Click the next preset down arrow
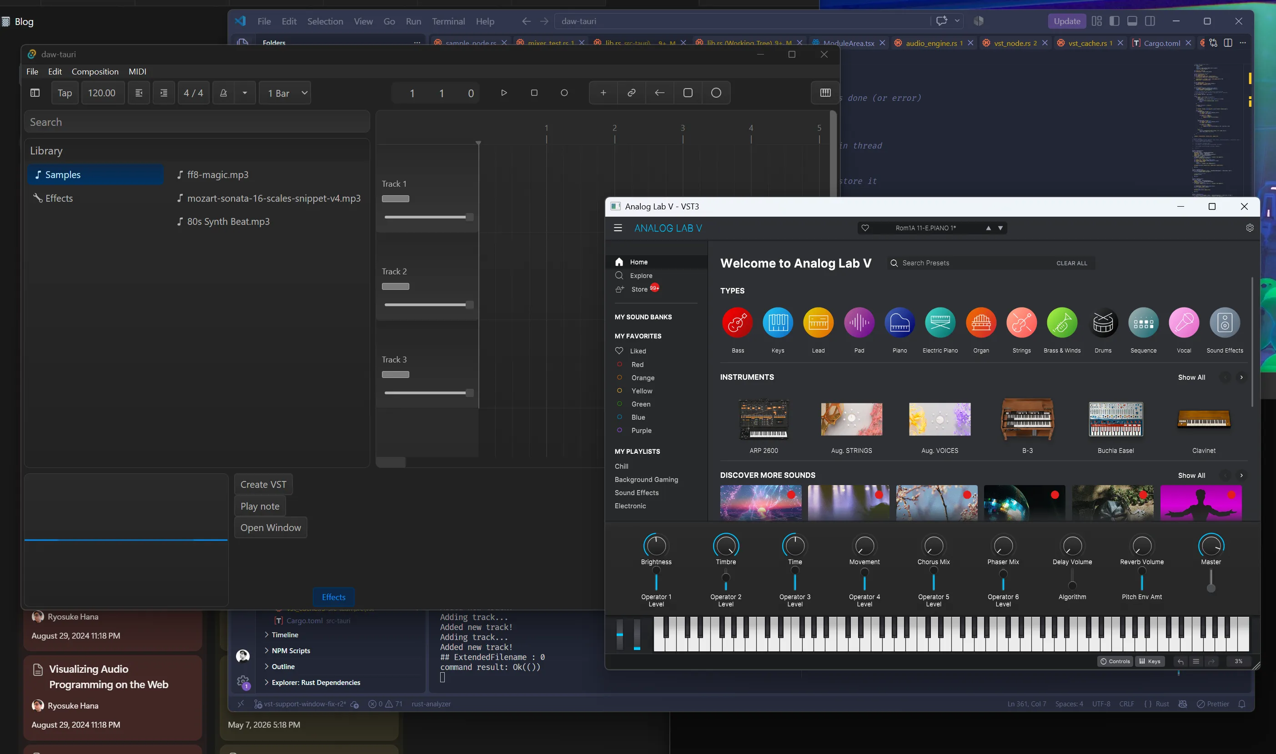 pyautogui.click(x=1000, y=228)
